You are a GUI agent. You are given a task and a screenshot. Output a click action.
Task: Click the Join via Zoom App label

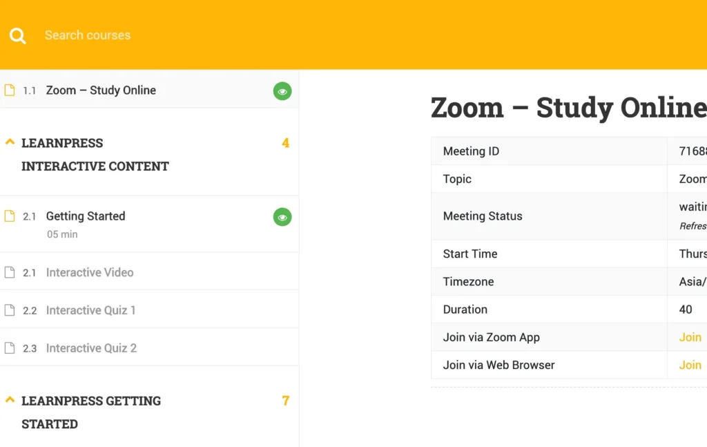click(491, 337)
